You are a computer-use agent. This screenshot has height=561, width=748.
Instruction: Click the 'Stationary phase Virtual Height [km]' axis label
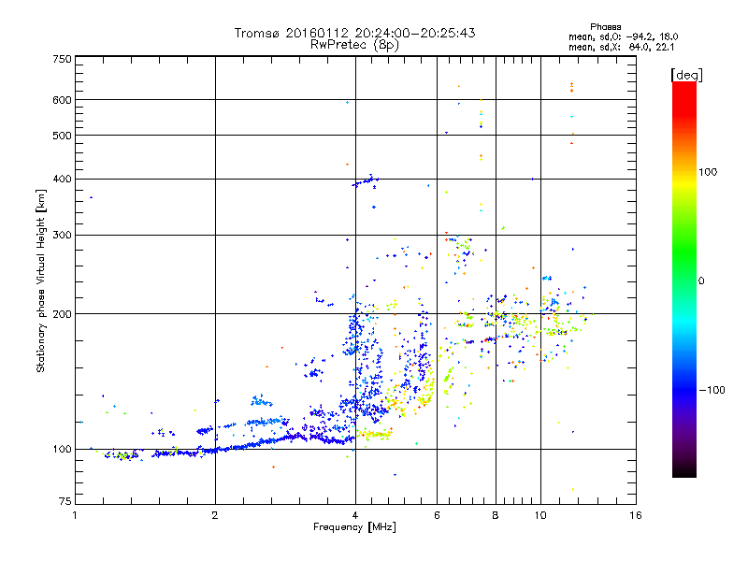[x=41, y=280]
